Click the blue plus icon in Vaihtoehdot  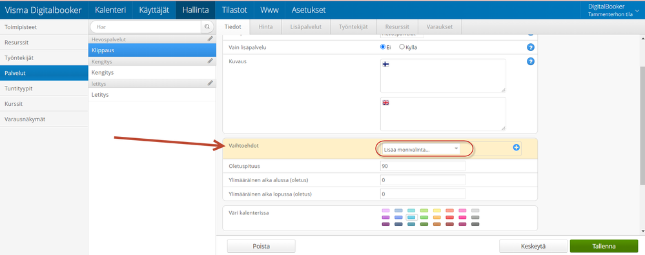point(517,147)
